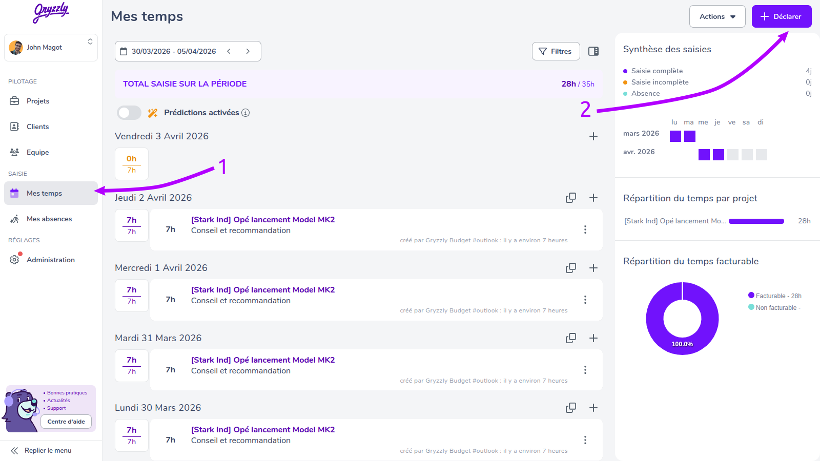Viewport: 820px width, 461px height.
Task: Duplicate the Jeudi 2 Avril time entries
Action: pos(570,198)
